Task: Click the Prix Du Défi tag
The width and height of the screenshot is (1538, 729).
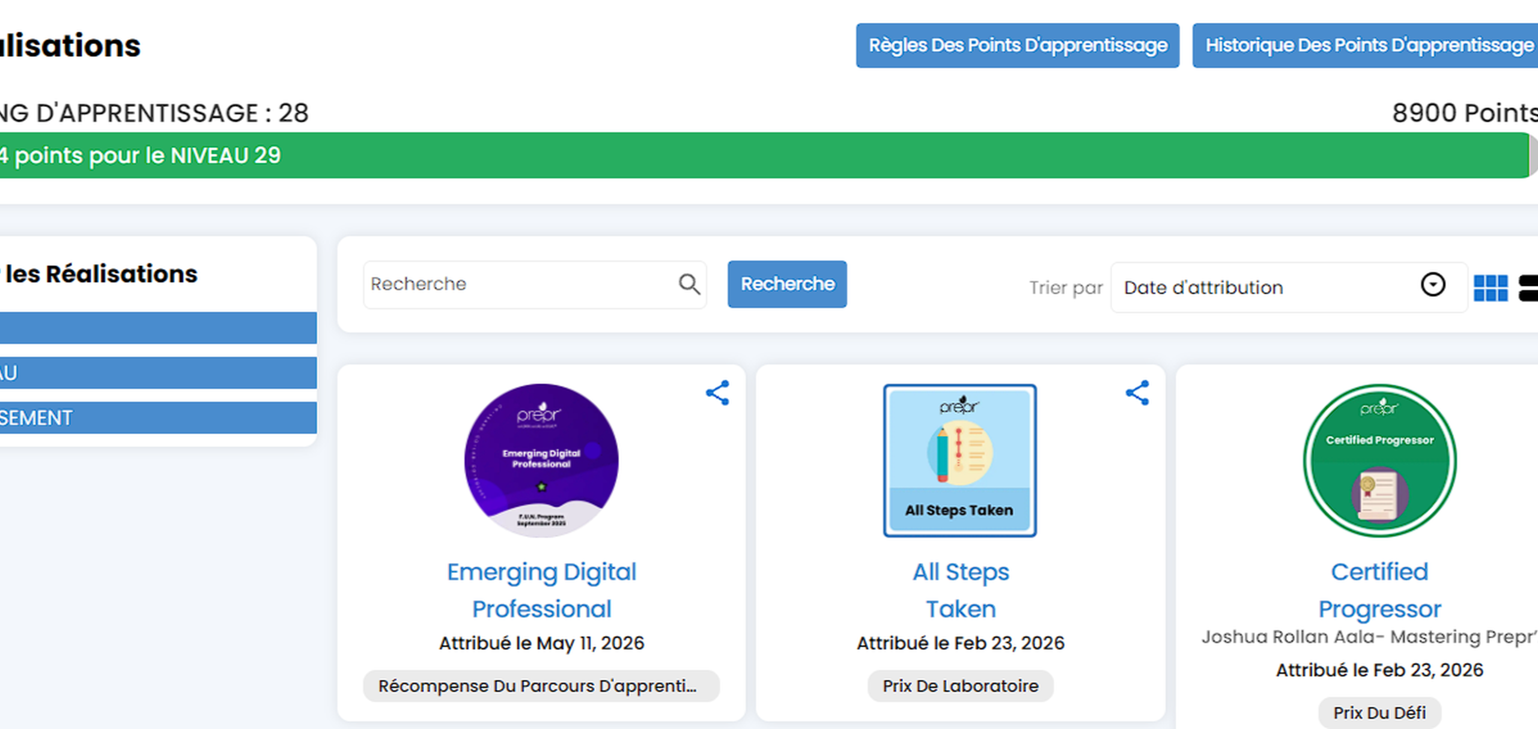Action: pyautogui.click(x=1379, y=713)
